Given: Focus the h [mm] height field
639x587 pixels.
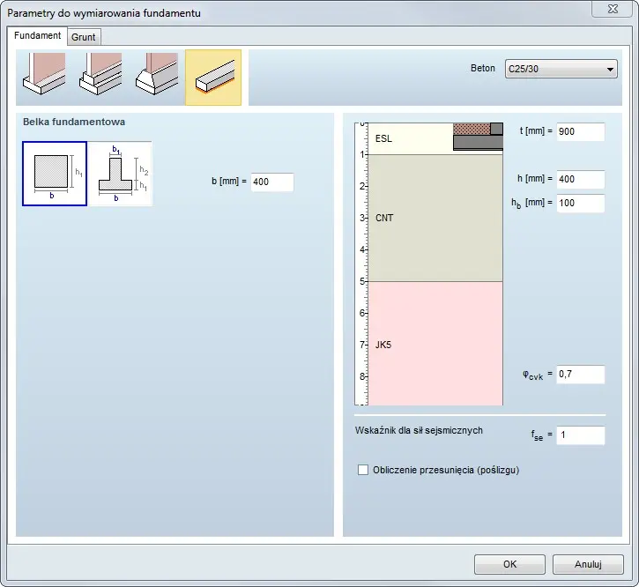Looking at the screenshot, I should (x=580, y=180).
